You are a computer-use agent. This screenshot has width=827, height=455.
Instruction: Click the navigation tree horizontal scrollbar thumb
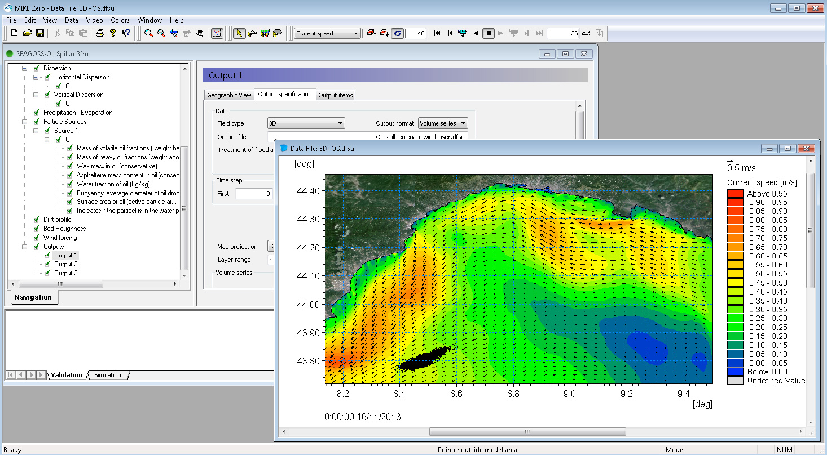(x=60, y=284)
